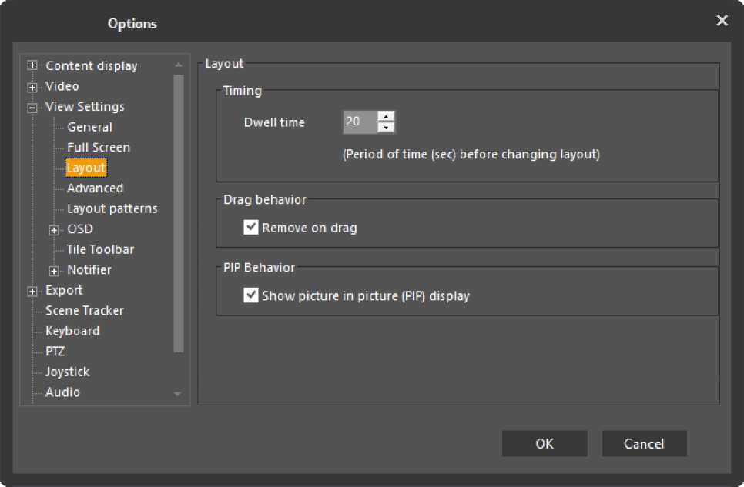Open the Full Screen settings page

[x=99, y=148]
